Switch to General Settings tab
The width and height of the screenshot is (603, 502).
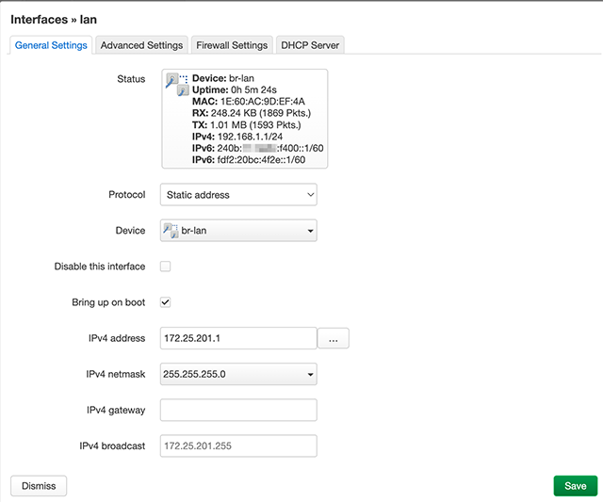51,45
